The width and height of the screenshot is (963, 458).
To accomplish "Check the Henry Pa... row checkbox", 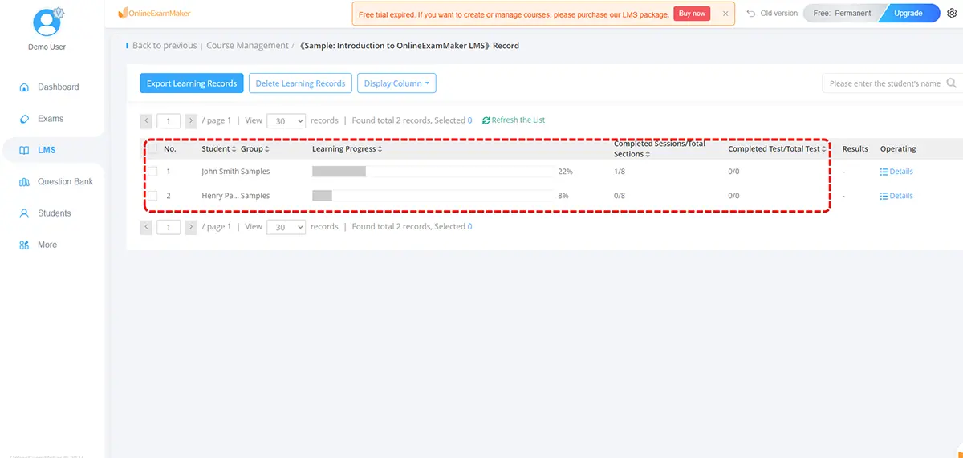I will pos(152,196).
